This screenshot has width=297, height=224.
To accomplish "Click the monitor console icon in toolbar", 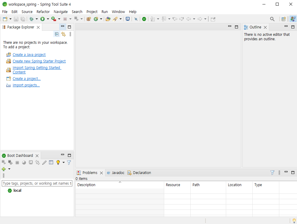I will point(128,19).
